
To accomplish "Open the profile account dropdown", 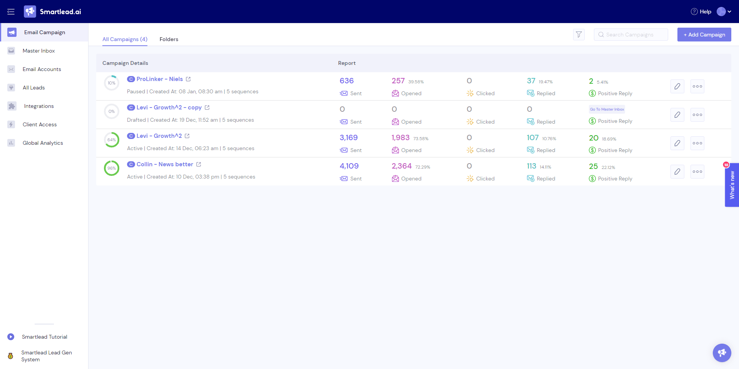I will click(x=724, y=12).
